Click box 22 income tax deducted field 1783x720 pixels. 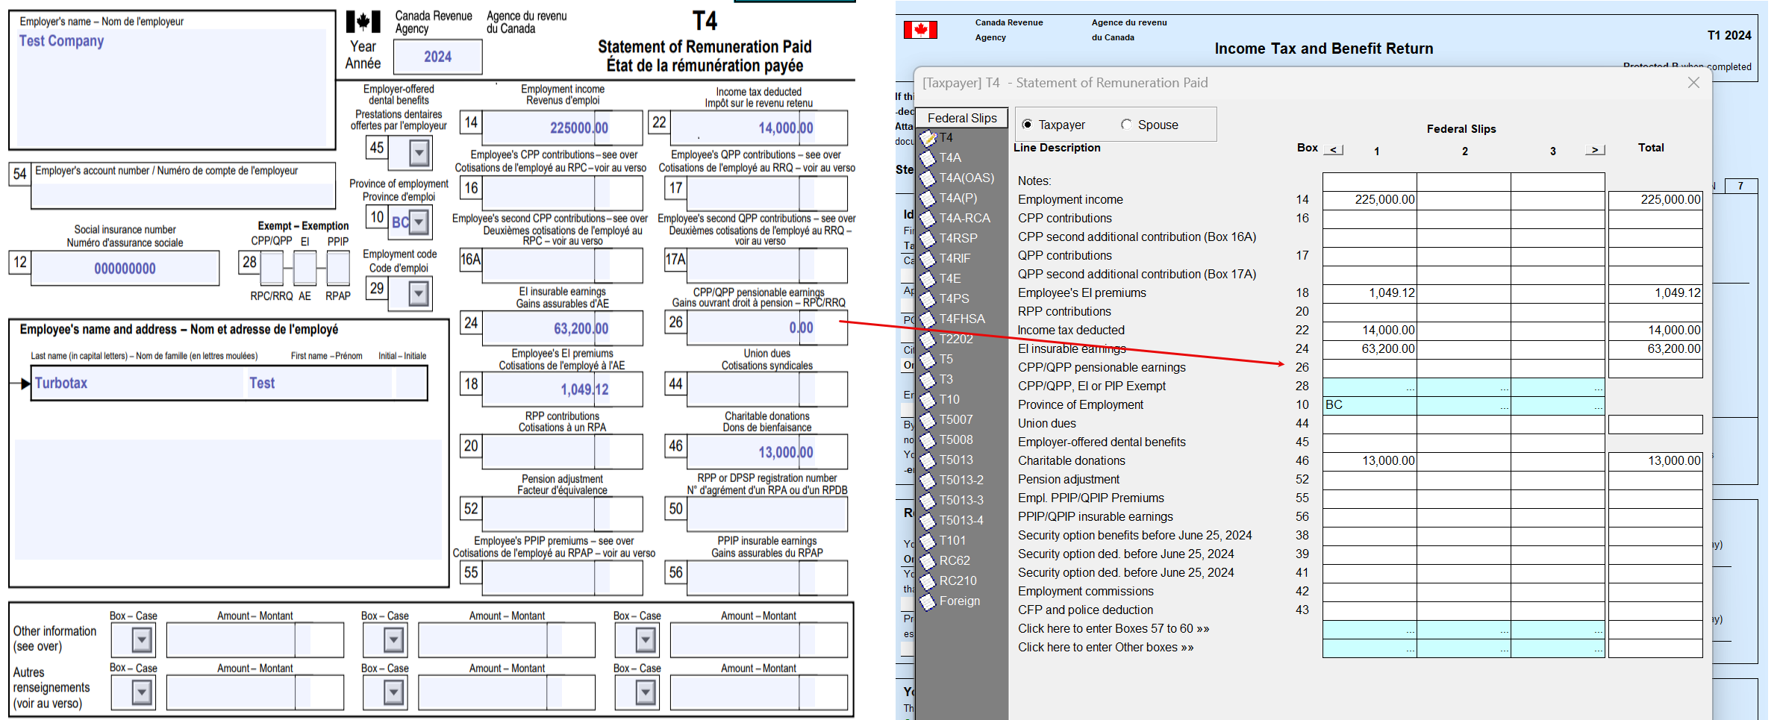759,128
